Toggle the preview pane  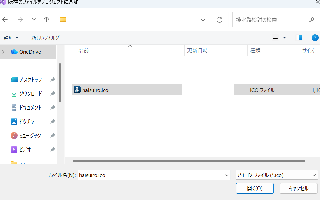[x=299, y=38]
